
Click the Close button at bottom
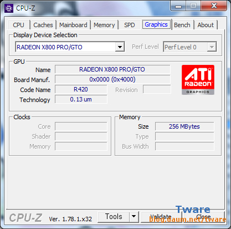204,217
